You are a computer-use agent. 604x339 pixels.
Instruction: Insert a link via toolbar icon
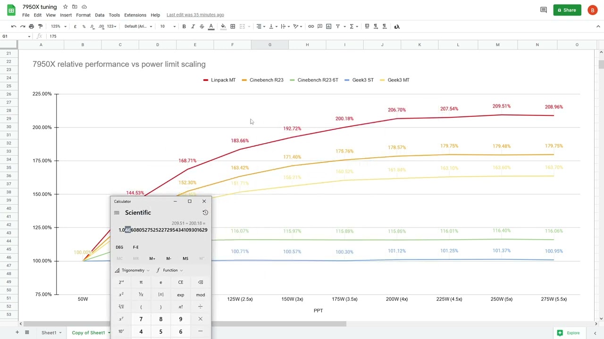(x=311, y=26)
